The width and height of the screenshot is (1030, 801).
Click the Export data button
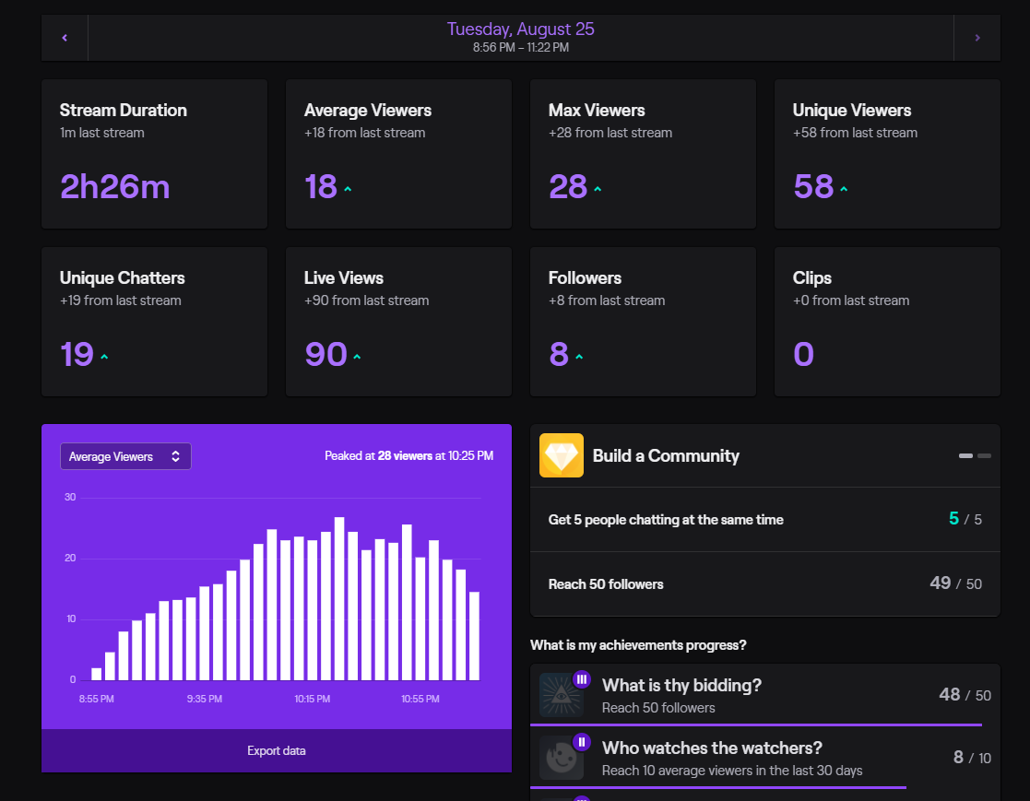tap(276, 750)
